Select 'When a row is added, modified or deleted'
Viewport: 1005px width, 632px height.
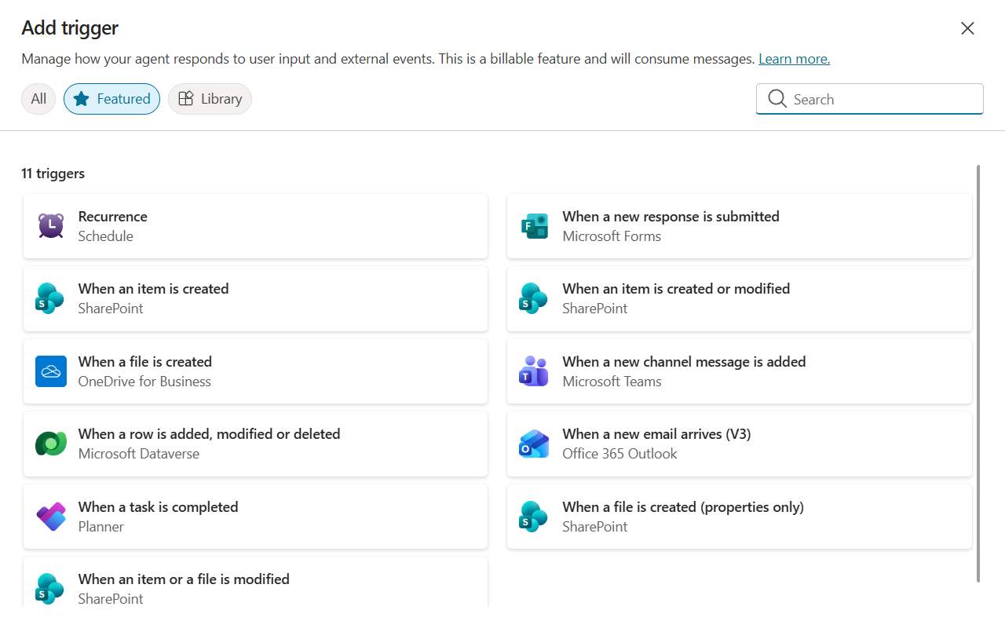[x=210, y=434]
